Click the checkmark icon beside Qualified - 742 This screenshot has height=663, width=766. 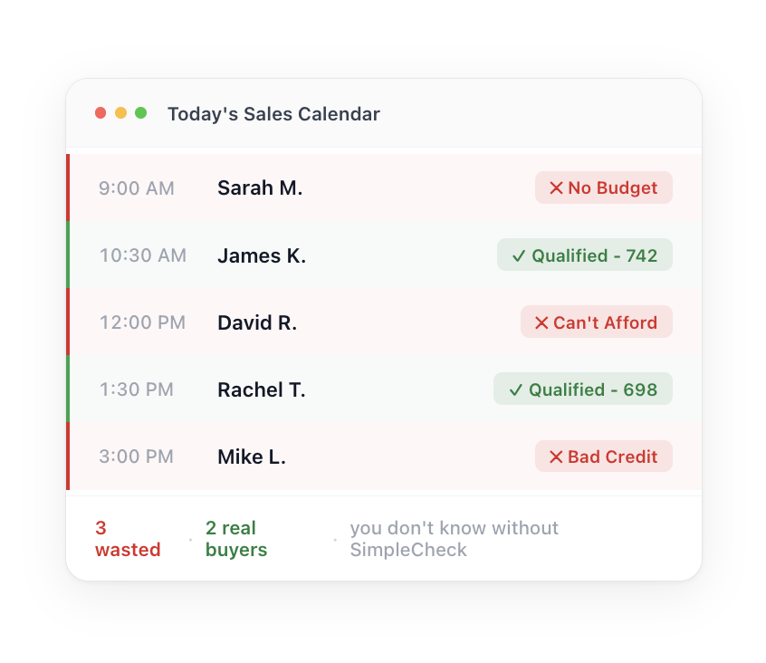click(519, 256)
